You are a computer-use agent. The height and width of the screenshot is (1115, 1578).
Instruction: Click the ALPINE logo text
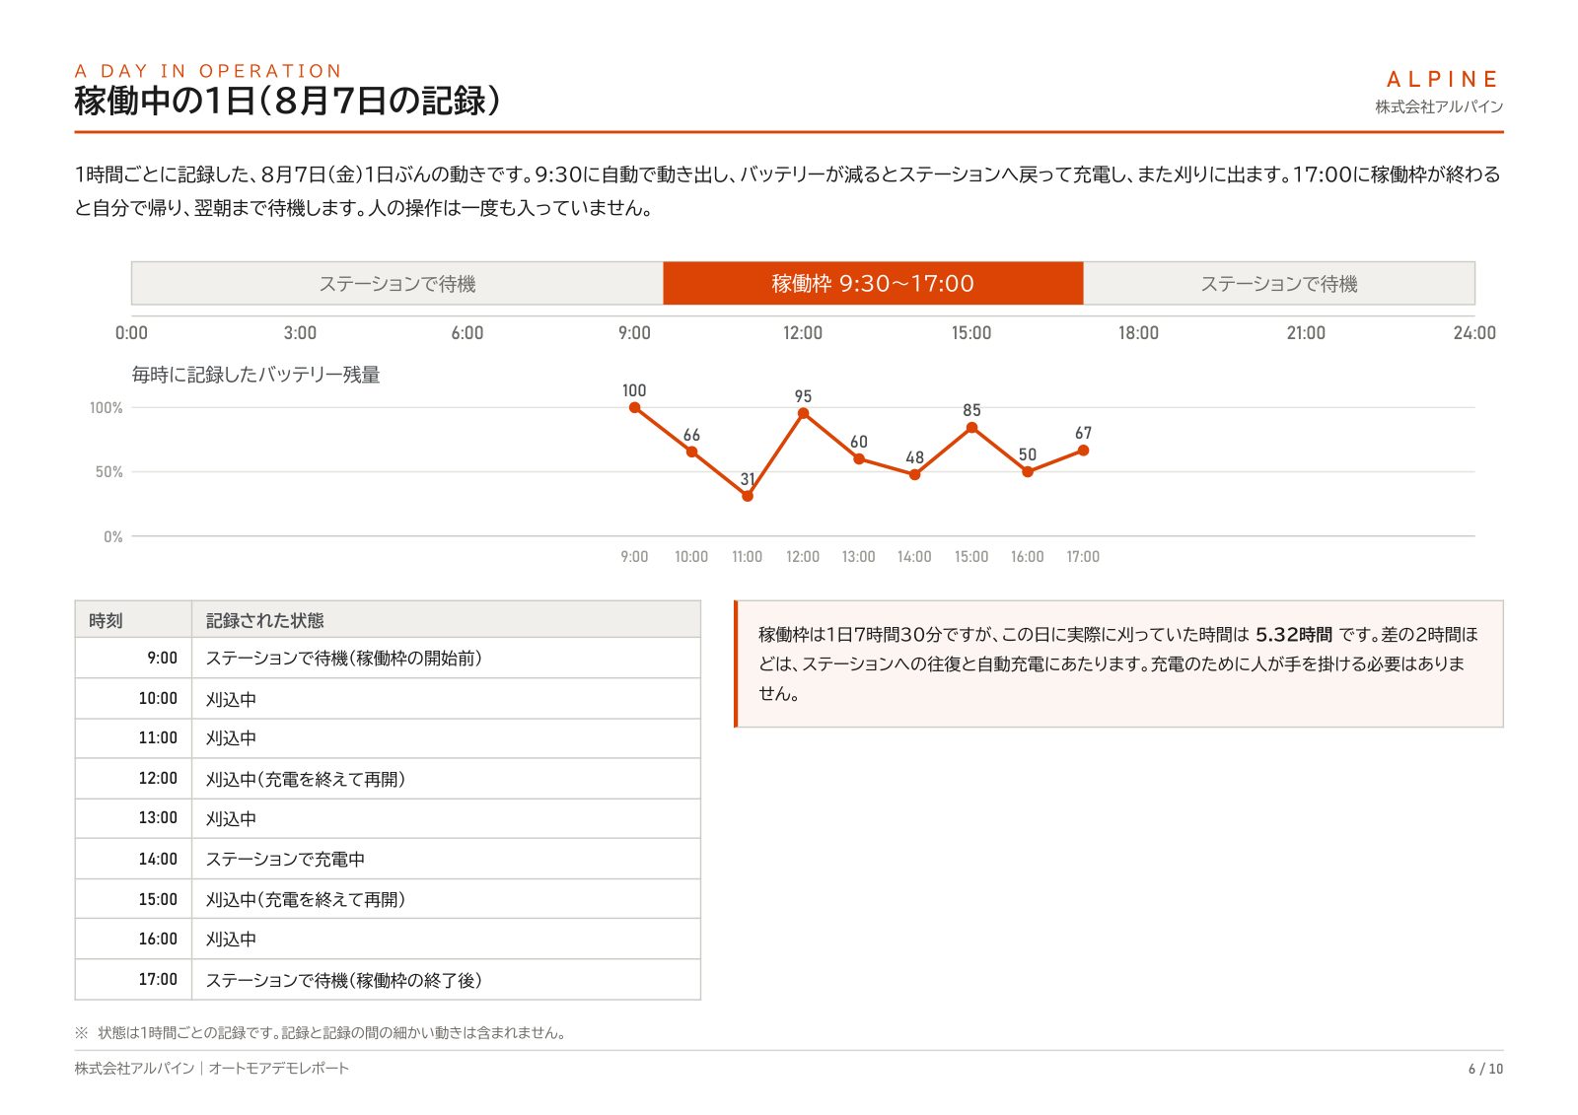click(x=1443, y=79)
